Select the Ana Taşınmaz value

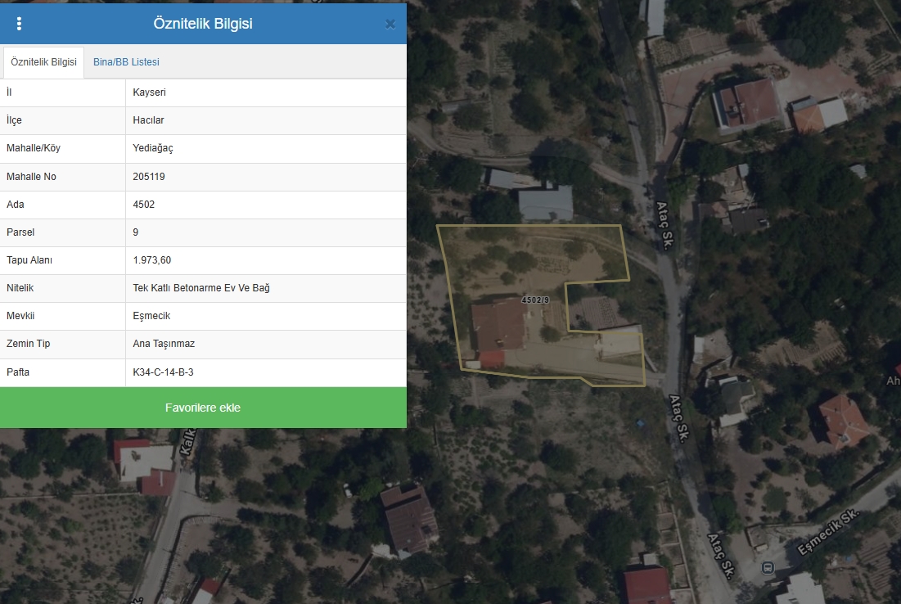[164, 344]
